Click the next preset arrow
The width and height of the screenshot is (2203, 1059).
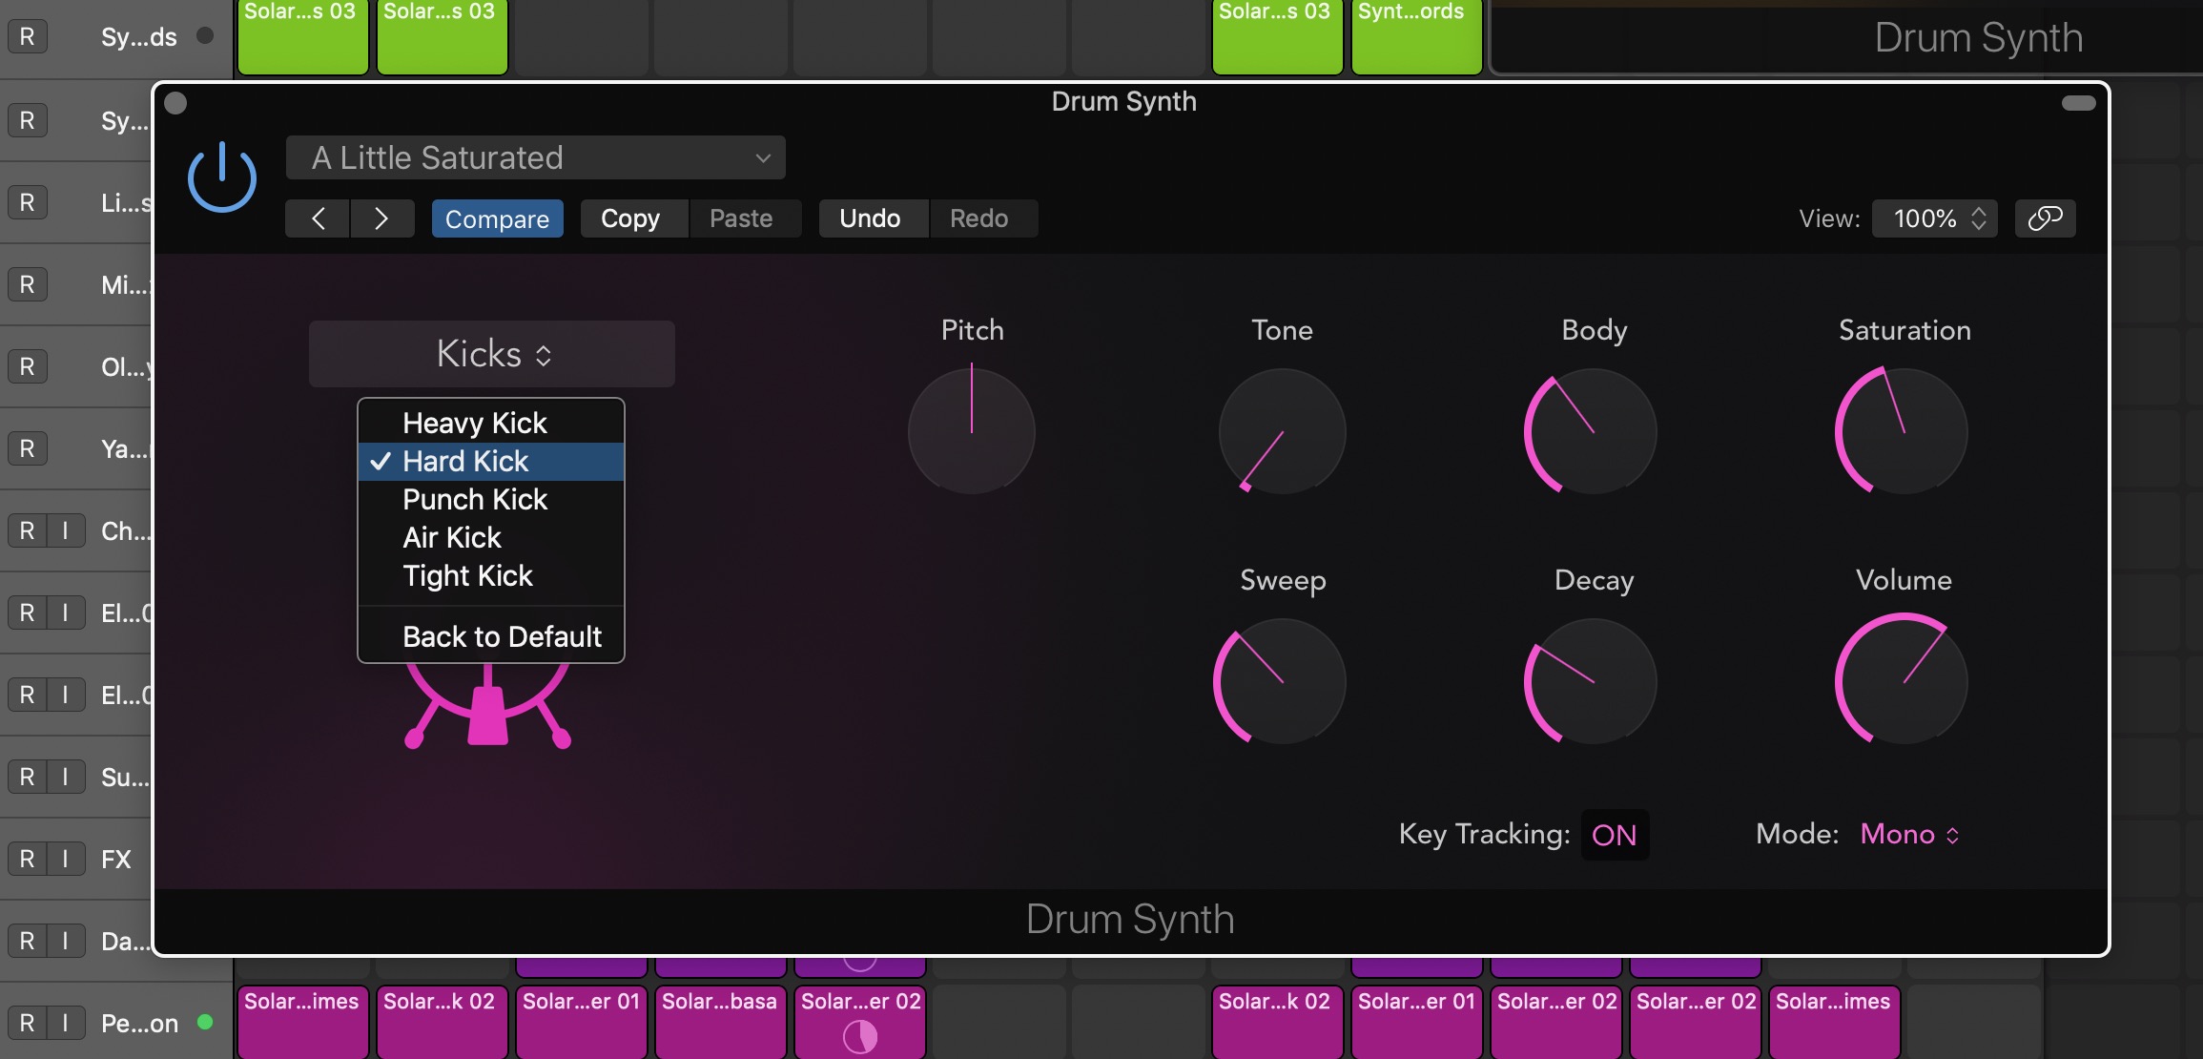pos(382,218)
